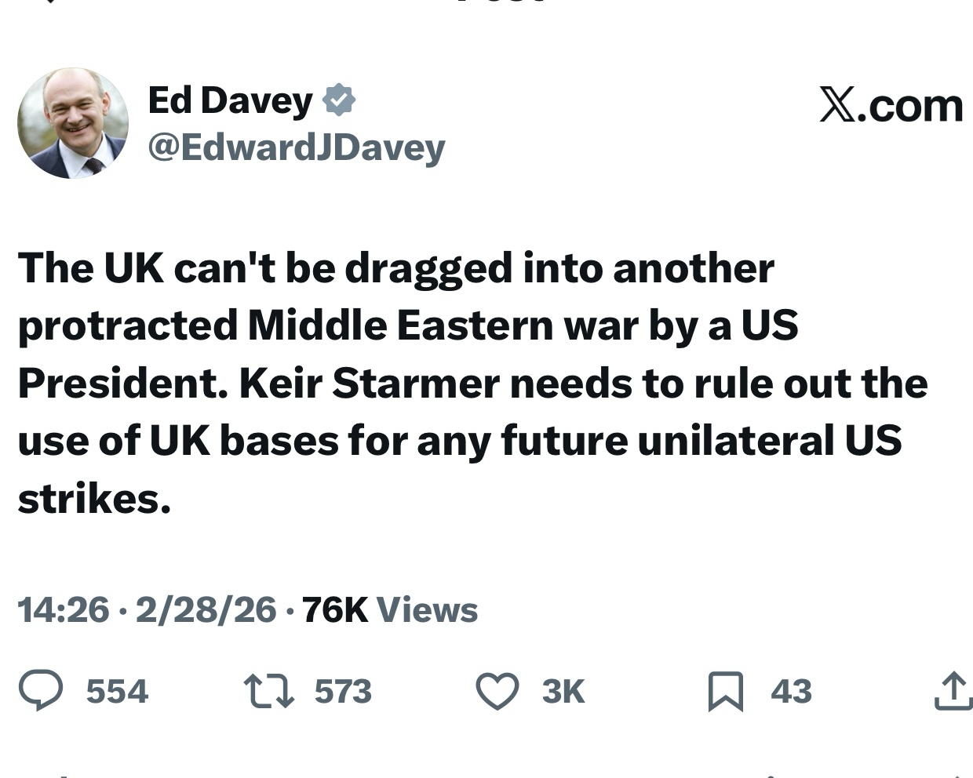Click the 43 bookmarks count
This screenshot has width=973, height=778.
tap(791, 691)
